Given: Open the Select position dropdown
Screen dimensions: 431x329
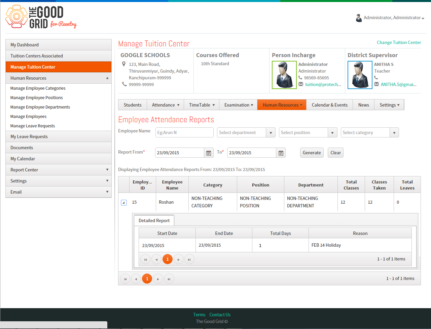Looking at the screenshot, I should coord(332,132).
